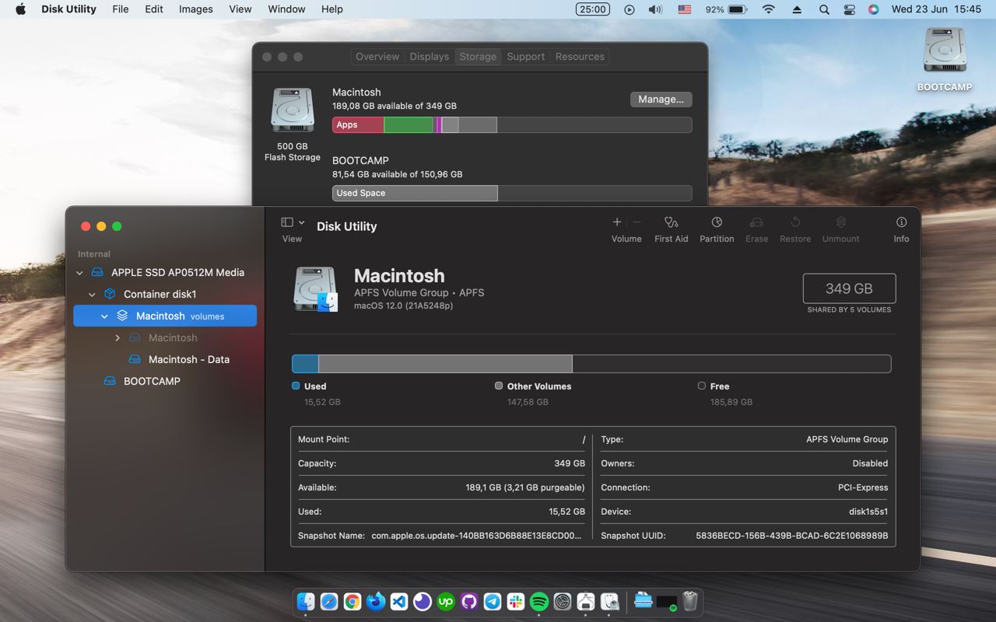Collapse the Macintosh volumes chevron
The height and width of the screenshot is (622, 996).
coord(104,316)
